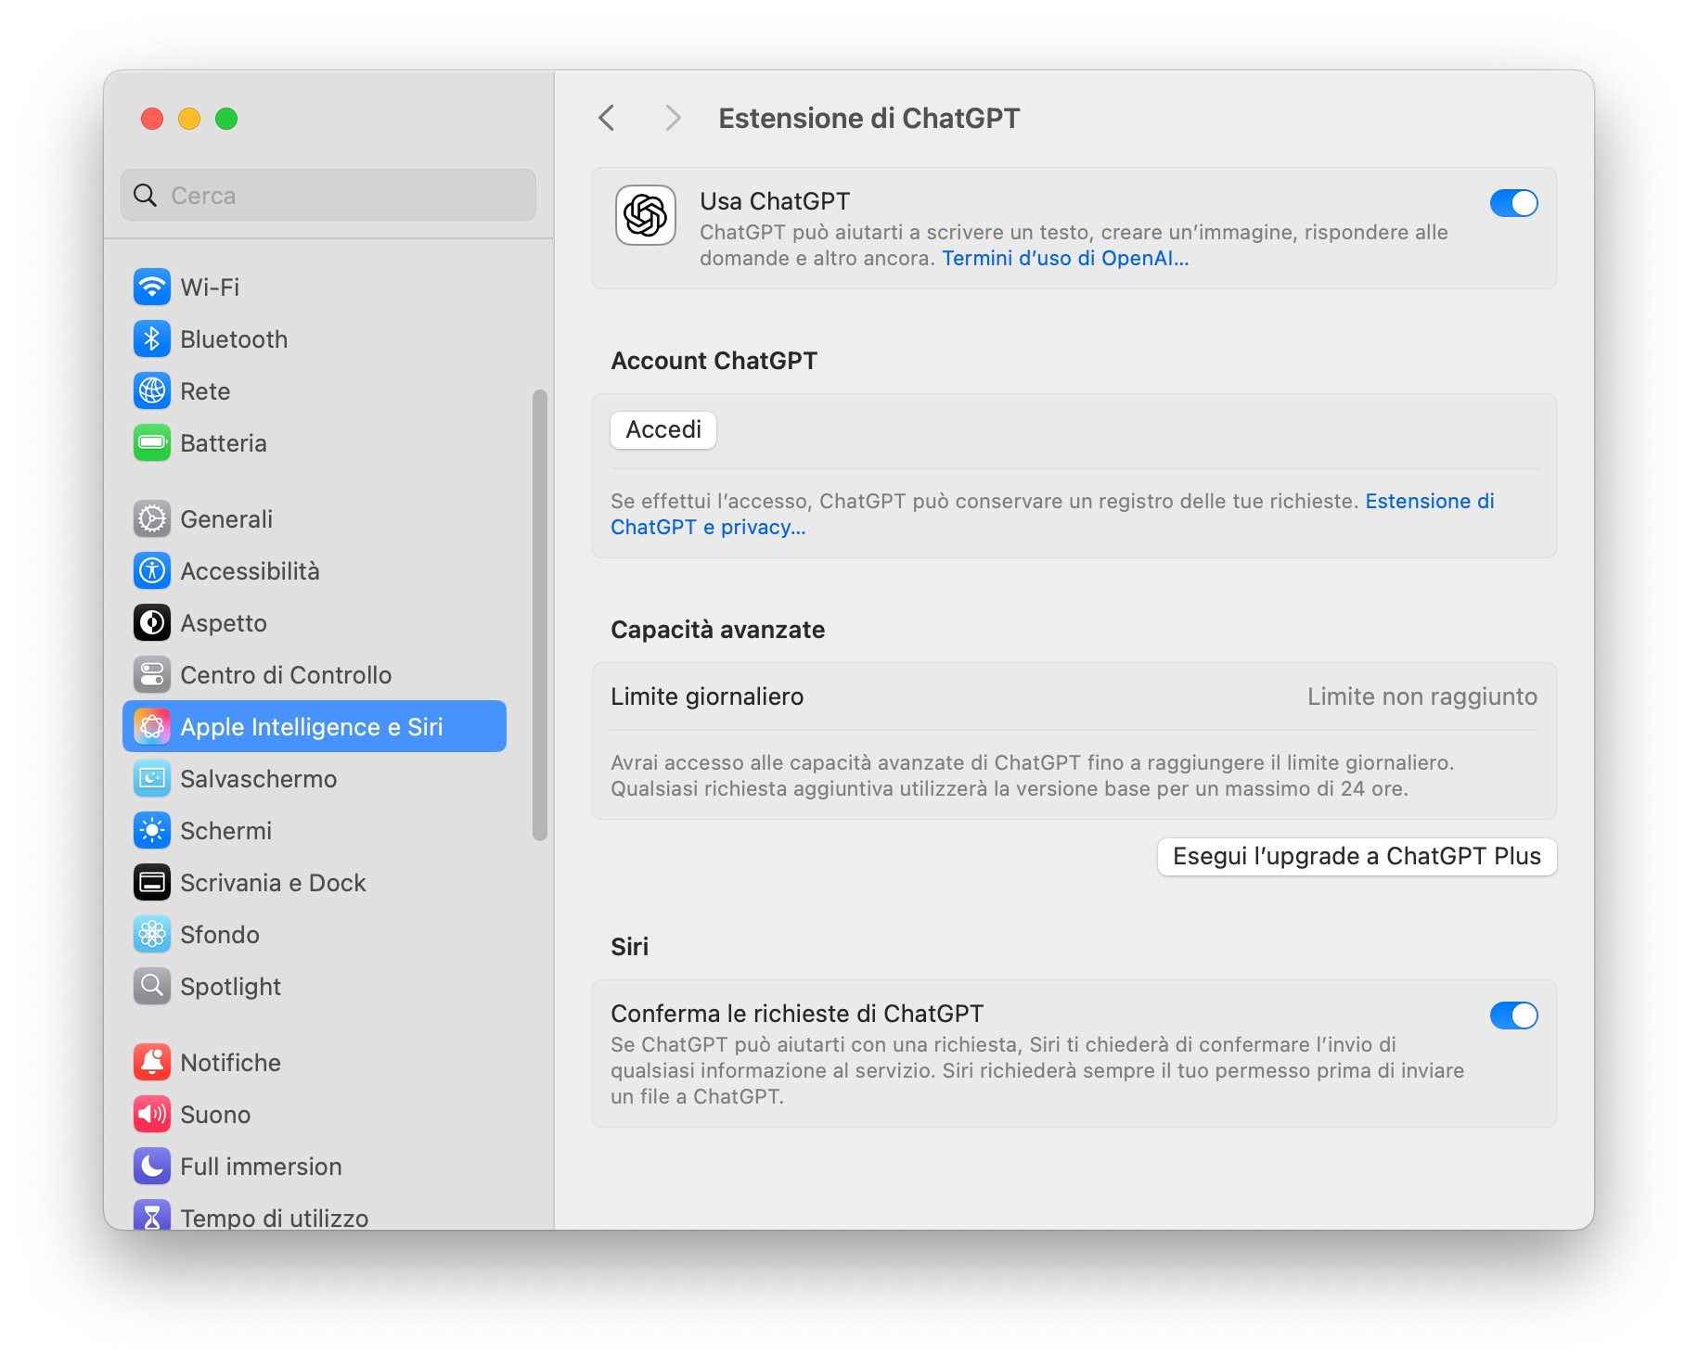Open Generali settings pane
This screenshot has height=1367, width=1698.
[227, 519]
